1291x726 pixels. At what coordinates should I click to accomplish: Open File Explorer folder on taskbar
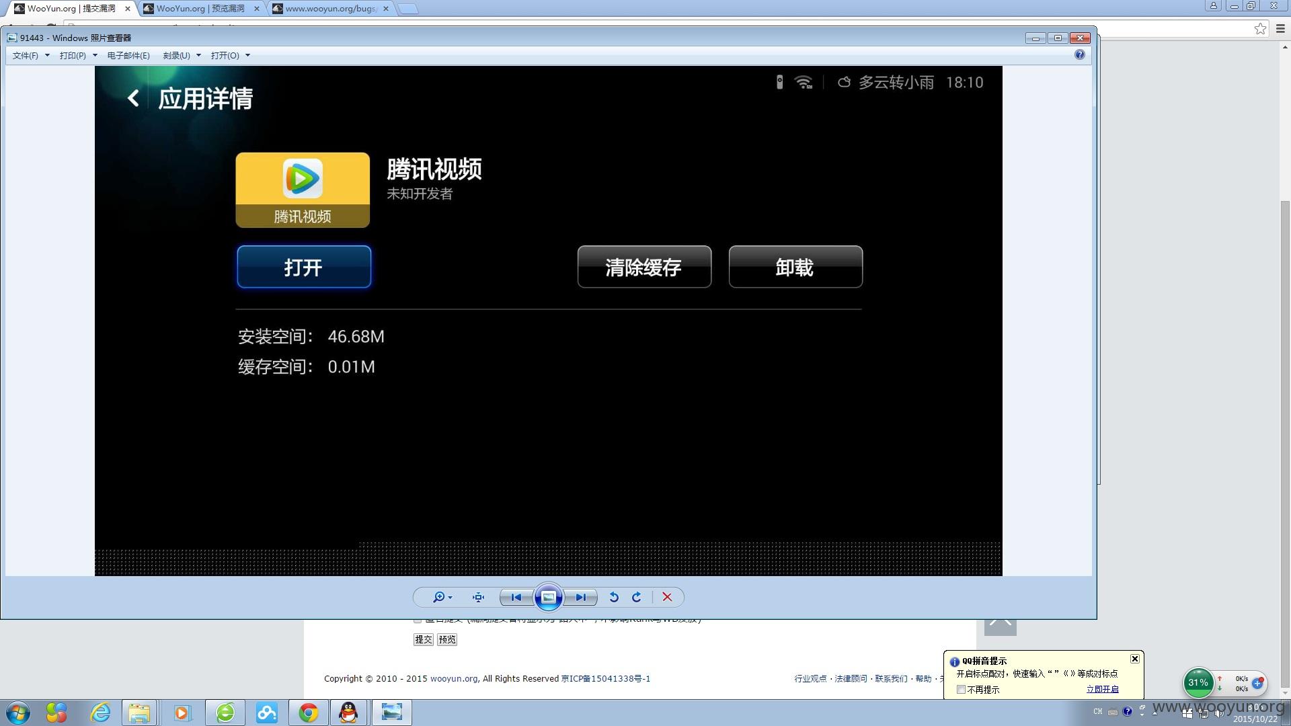[x=139, y=713]
